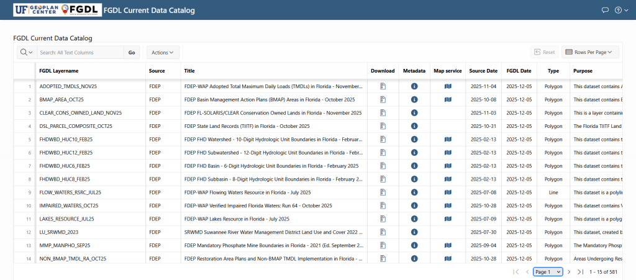Click download icon for LU_SRWMD_2023 row
Viewport: 636px width, 280px height.
tap(383, 232)
